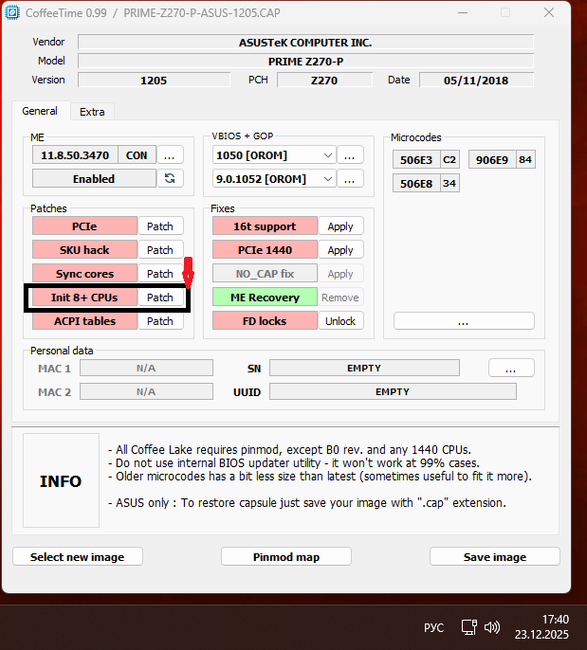Click the PCIe 1440 status label
Viewport: 587px width, 650px height.
point(266,250)
